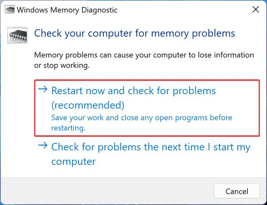Click the arrow beside Check for problems next time
The width and height of the screenshot is (267, 205).
coord(43,146)
